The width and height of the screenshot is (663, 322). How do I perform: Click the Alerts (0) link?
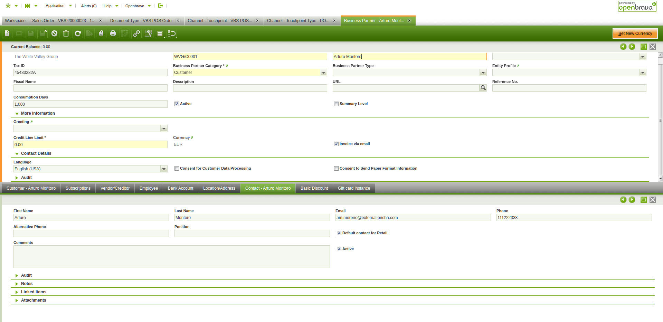[89, 6]
